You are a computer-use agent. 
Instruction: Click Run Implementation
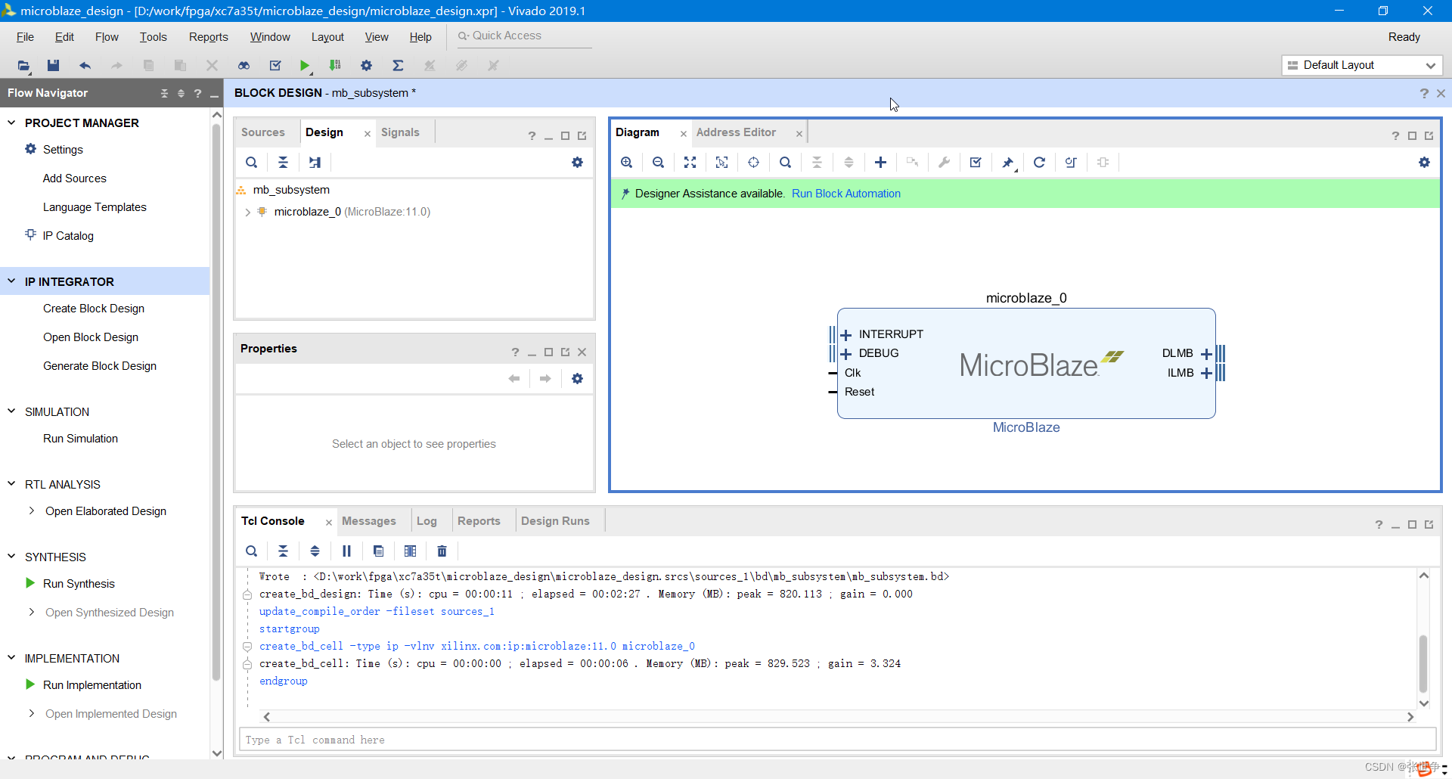click(92, 685)
